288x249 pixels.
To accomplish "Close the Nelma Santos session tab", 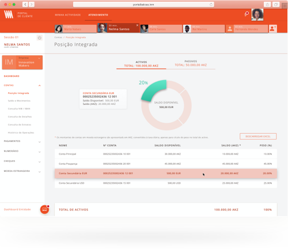I will [137, 25].
